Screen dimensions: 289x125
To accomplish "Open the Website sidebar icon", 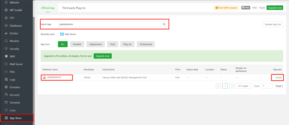I will [x=6, y=3].
